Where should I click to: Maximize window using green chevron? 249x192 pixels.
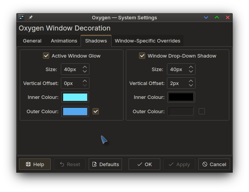(217, 17)
